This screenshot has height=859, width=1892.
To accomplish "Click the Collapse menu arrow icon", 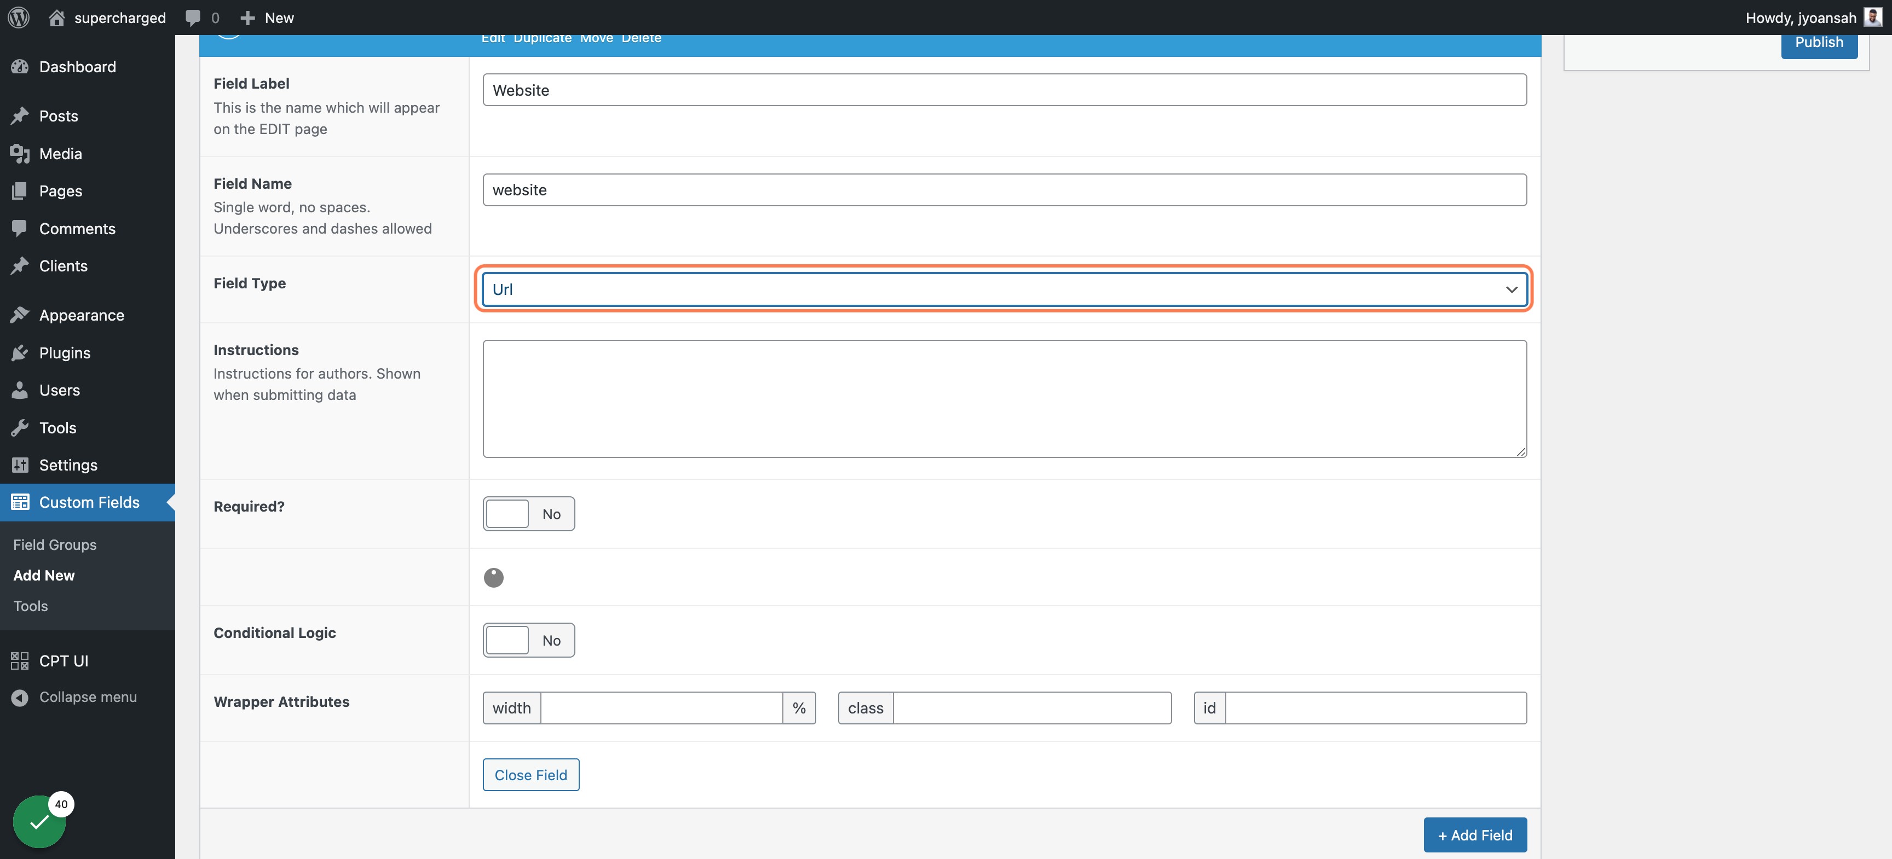I will (x=20, y=698).
